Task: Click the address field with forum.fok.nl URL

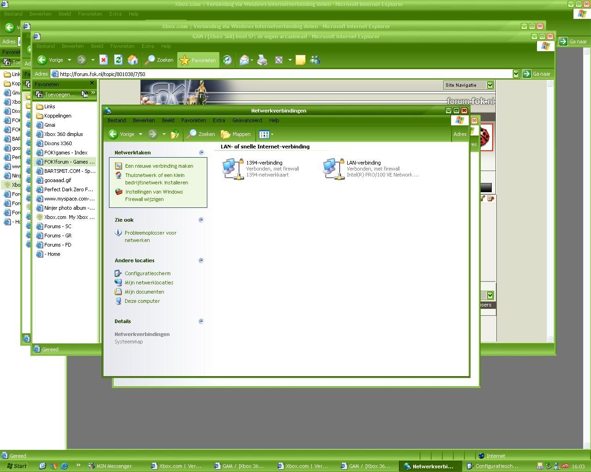Action: (x=284, y=74)
